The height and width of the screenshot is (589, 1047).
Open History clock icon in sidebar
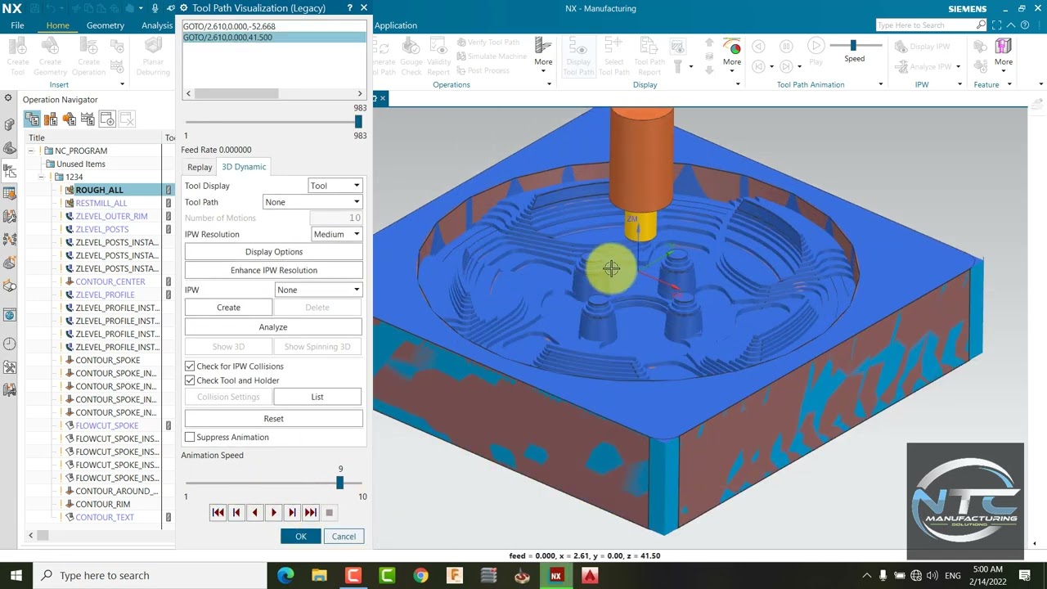(10, 344)
